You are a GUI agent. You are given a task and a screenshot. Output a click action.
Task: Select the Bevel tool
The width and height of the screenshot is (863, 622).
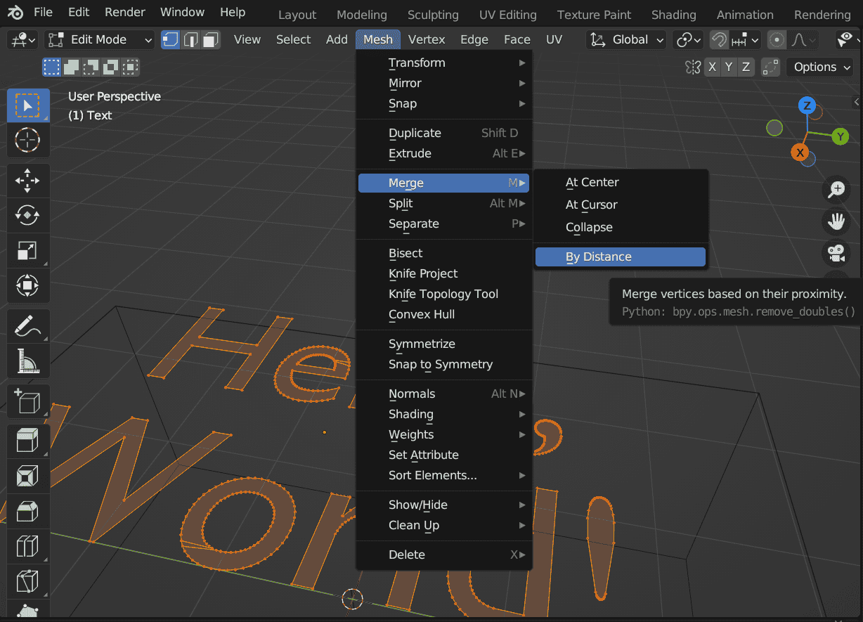[x=28, y=512]
